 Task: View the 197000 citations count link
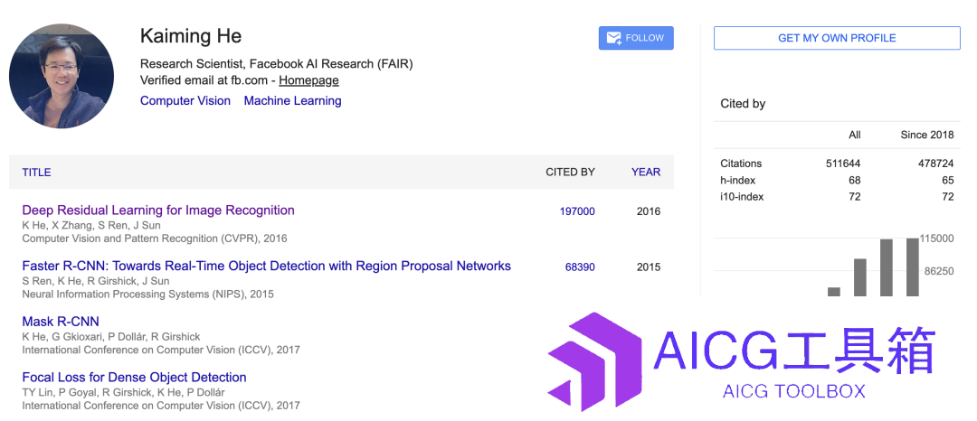click(577, 211)
